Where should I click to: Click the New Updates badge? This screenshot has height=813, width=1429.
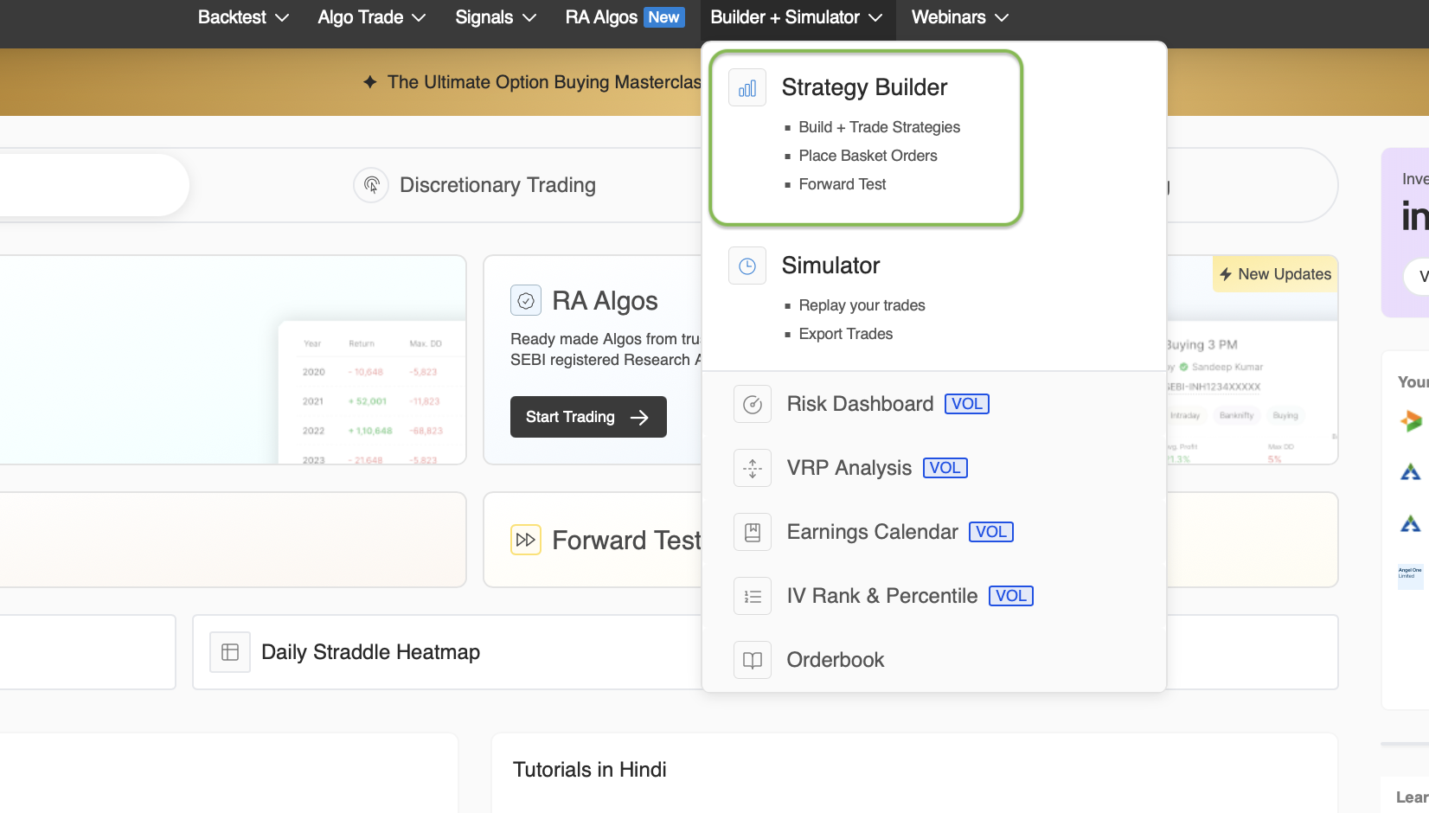click(1275, 274)
